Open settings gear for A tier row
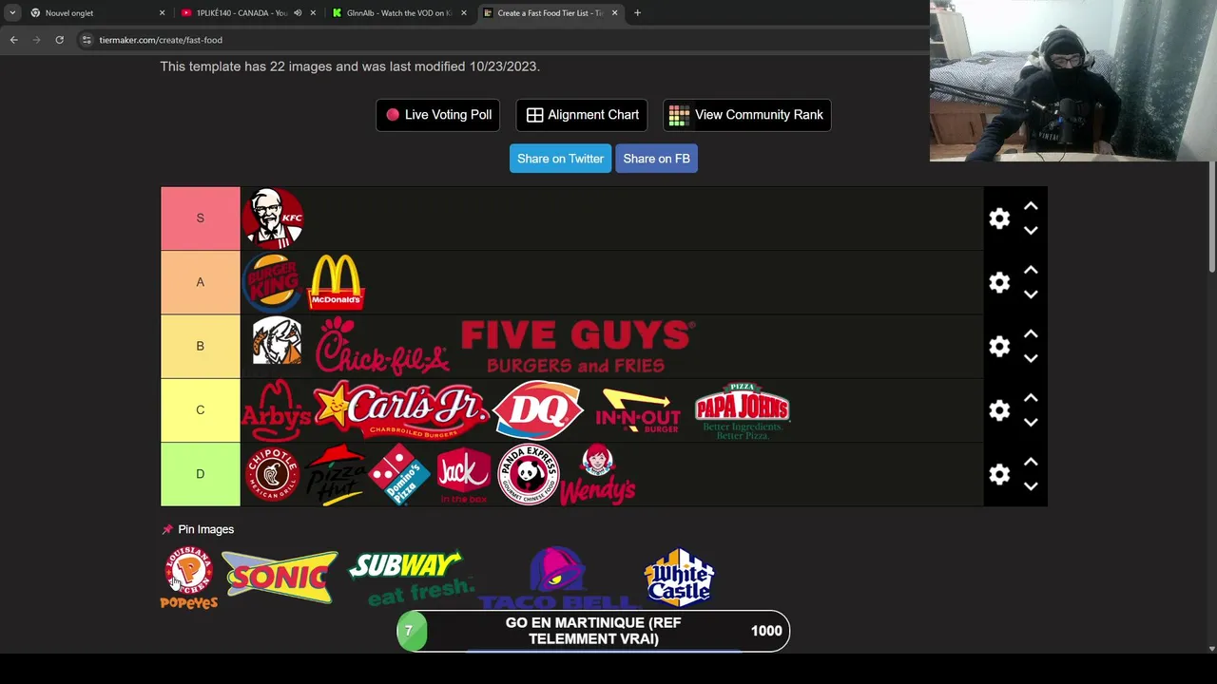 point(999,282)
